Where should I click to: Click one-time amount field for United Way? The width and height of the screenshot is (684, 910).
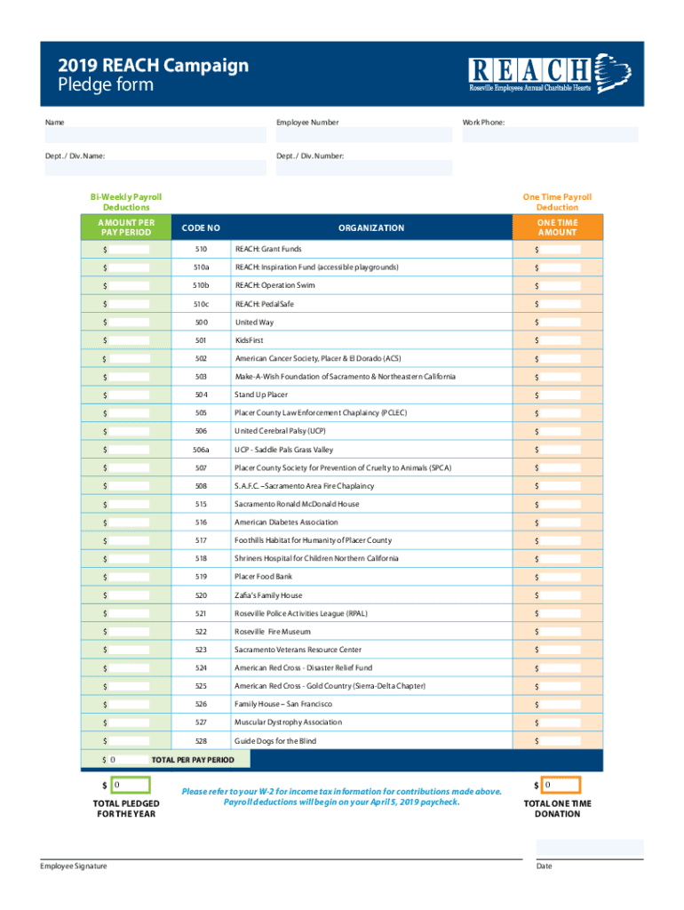click(x=561, y=322)
